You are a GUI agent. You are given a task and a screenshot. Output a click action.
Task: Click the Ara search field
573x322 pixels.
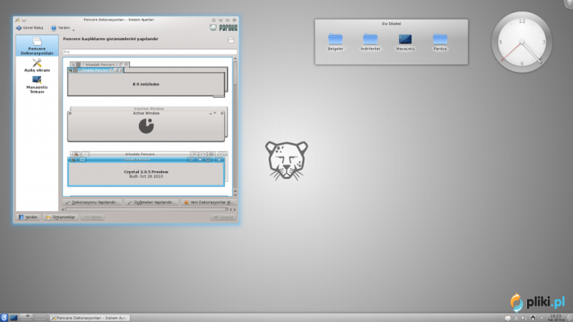(150, 52)
